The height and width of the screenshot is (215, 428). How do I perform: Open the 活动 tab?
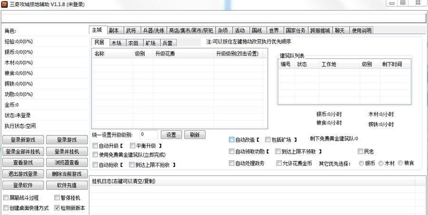point(241,30)
